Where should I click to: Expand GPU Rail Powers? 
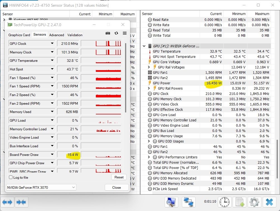[149, 88]
